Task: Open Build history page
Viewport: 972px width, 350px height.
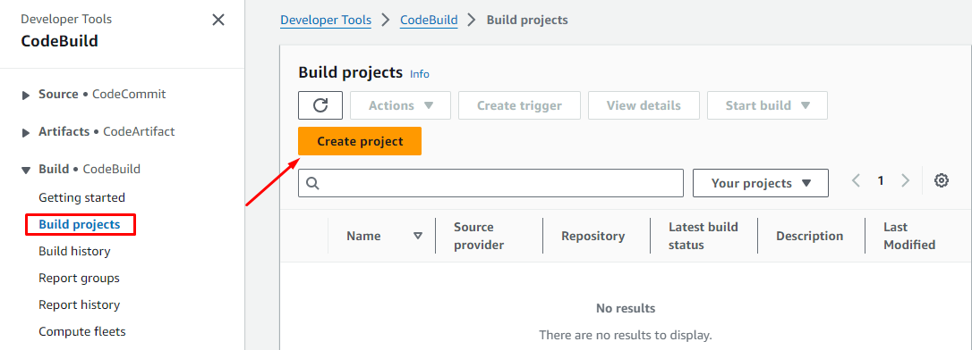Action: click(x=74, y=252)
